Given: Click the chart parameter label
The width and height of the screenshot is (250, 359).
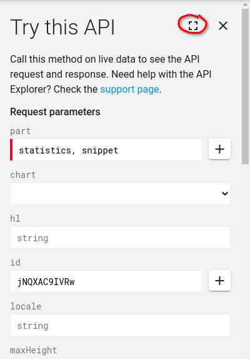Looking at the screenshot, I should tap(23, 175).
